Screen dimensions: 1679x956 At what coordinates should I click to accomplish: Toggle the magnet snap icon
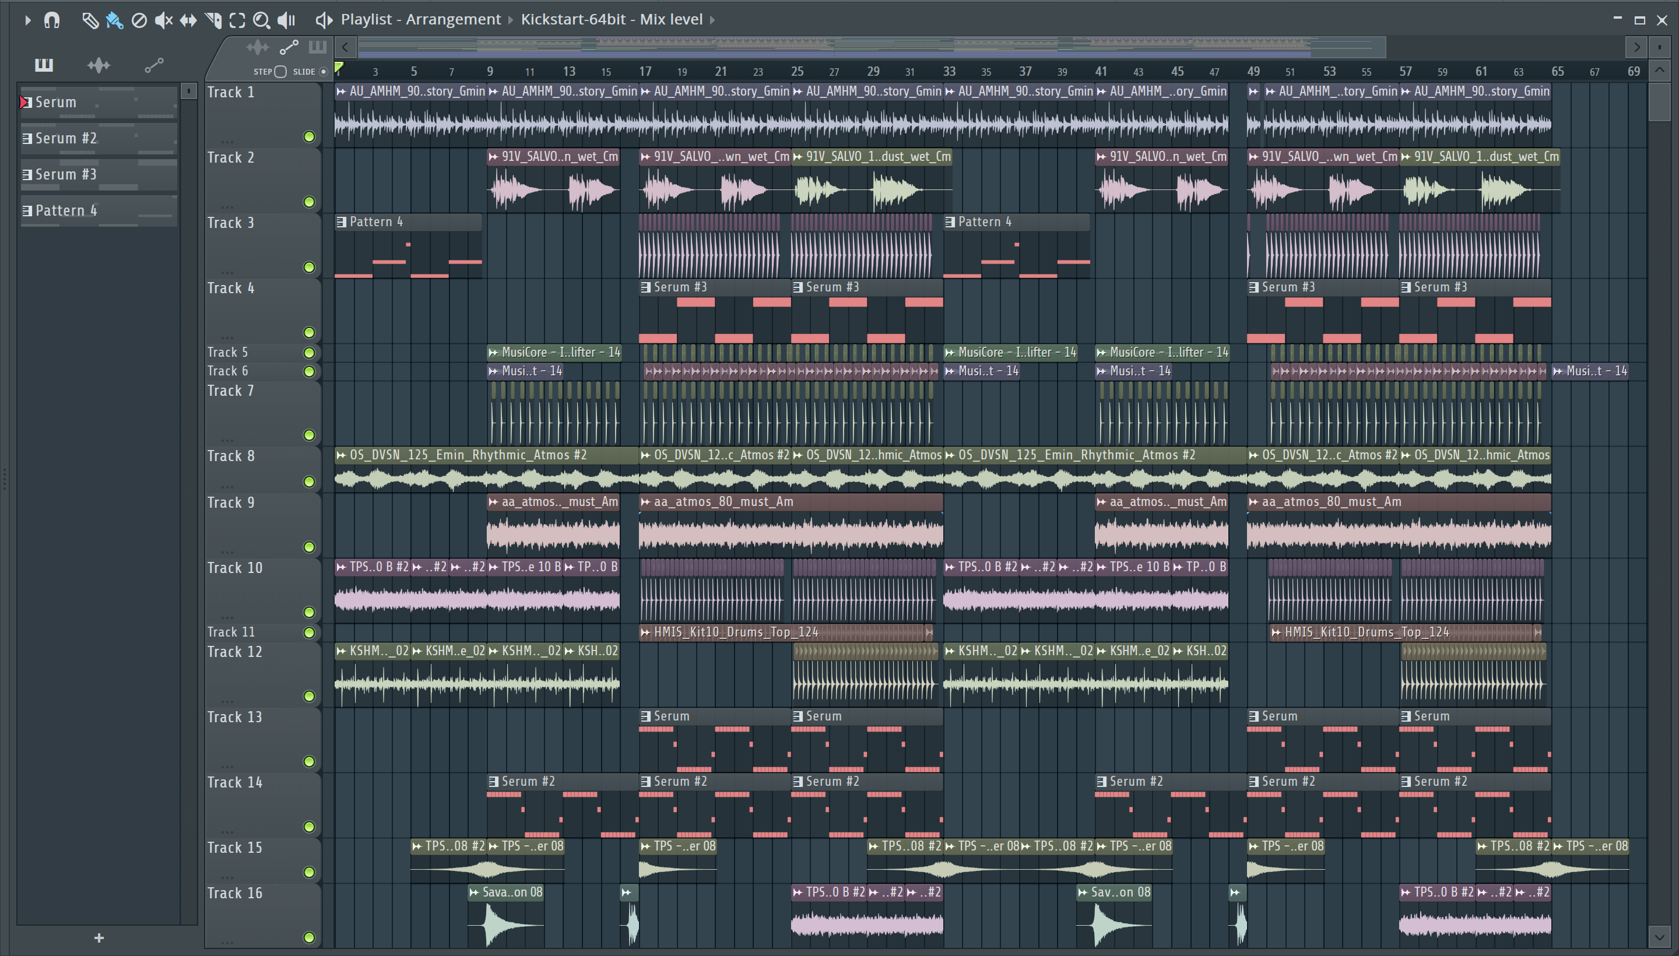(52, 20)
